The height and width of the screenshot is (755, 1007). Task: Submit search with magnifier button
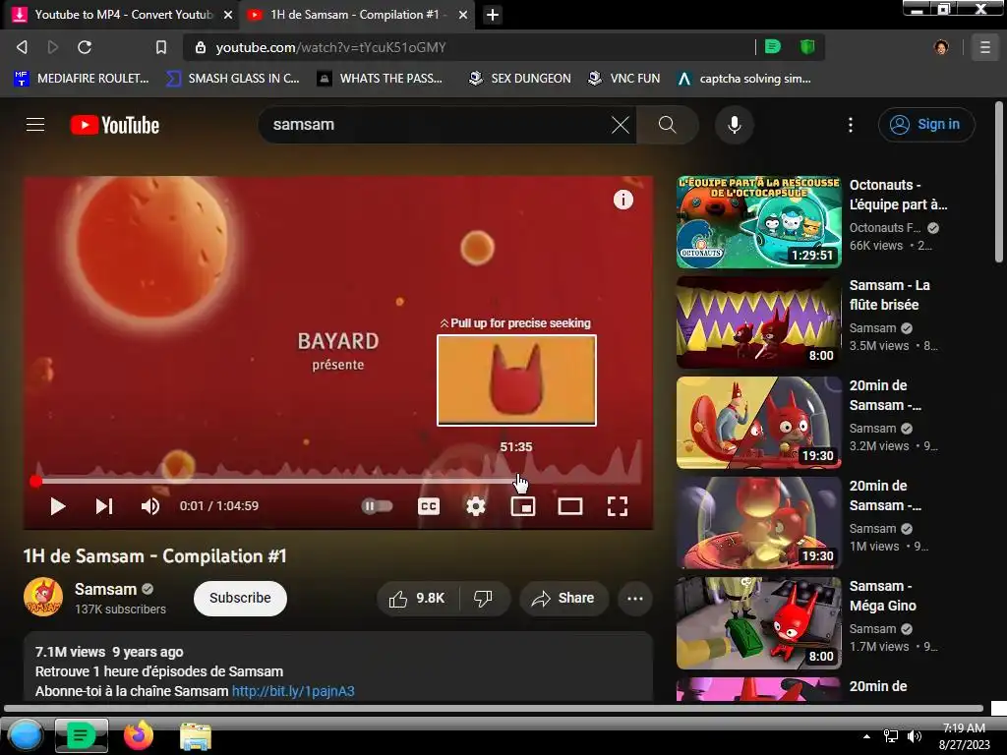pos(668,125)
